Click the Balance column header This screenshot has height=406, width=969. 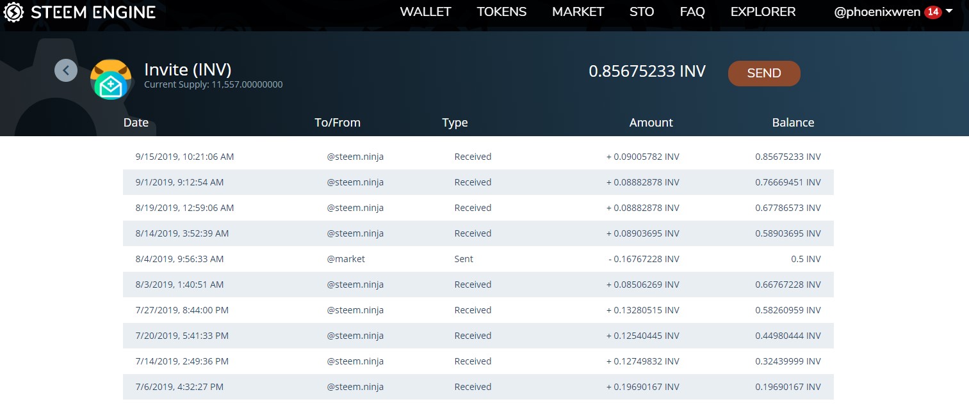(x=793, y=123)
